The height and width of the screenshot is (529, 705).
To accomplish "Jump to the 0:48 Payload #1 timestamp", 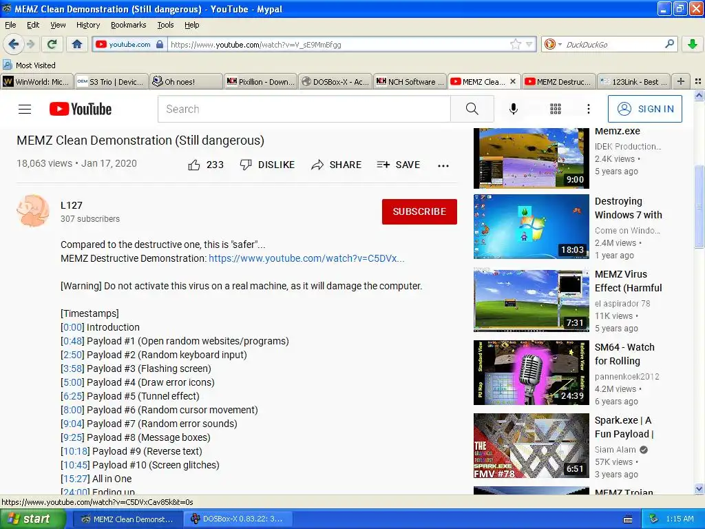I will (x=72, y=341).
